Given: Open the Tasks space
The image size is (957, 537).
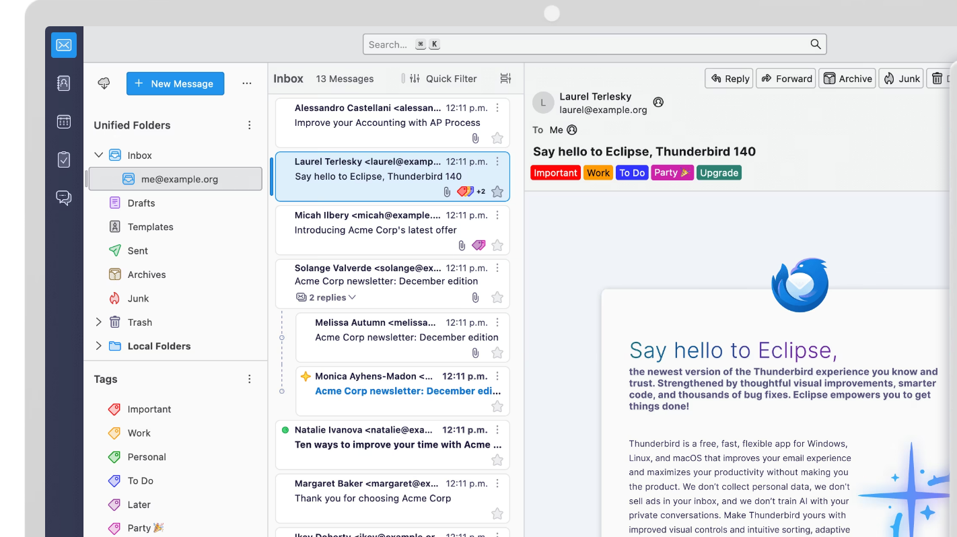Looking at the screenshot, I should click(64, 160).
